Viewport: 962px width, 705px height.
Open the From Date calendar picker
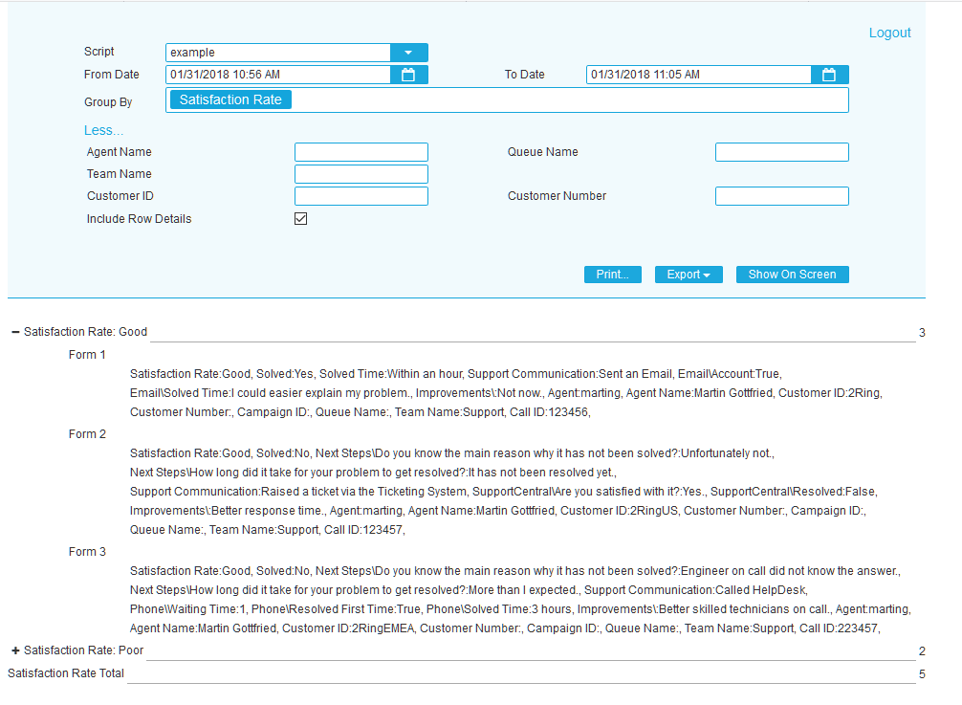(408, 74)
